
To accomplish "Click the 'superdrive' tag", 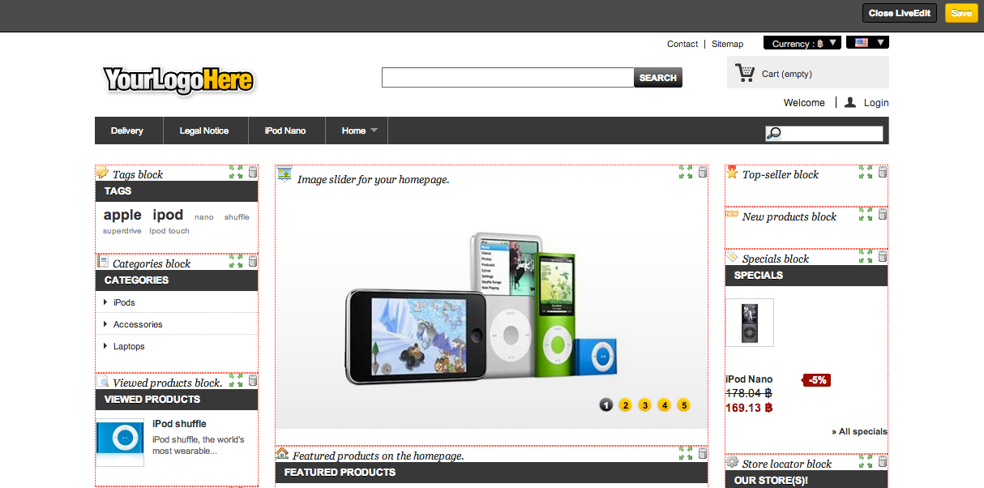I will point(122,231).
